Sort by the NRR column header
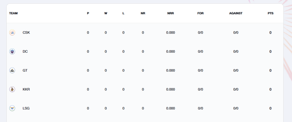Screen dimensions: 292x122 171,13
